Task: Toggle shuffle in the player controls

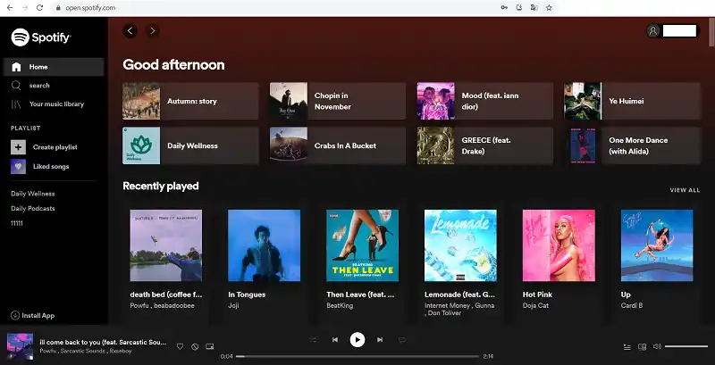Action: 313,340
